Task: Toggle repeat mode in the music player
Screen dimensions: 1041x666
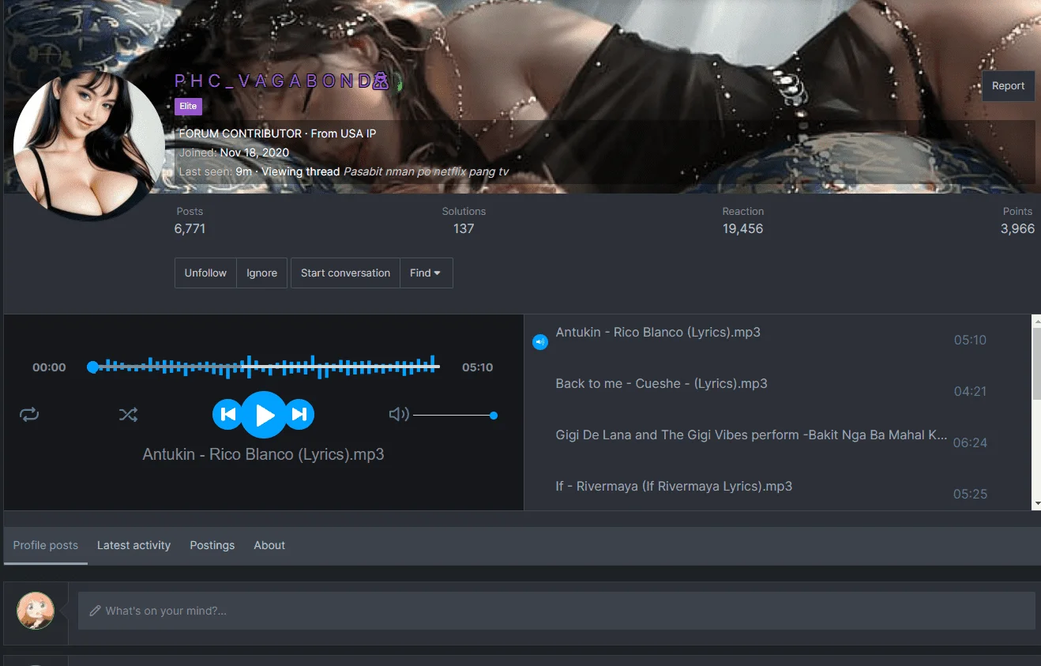Action: (x=29, y=415)
